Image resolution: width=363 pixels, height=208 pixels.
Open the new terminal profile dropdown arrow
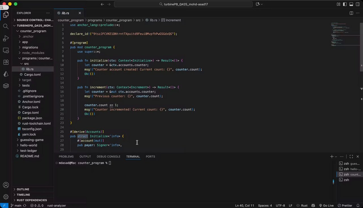tap(336, 156)
